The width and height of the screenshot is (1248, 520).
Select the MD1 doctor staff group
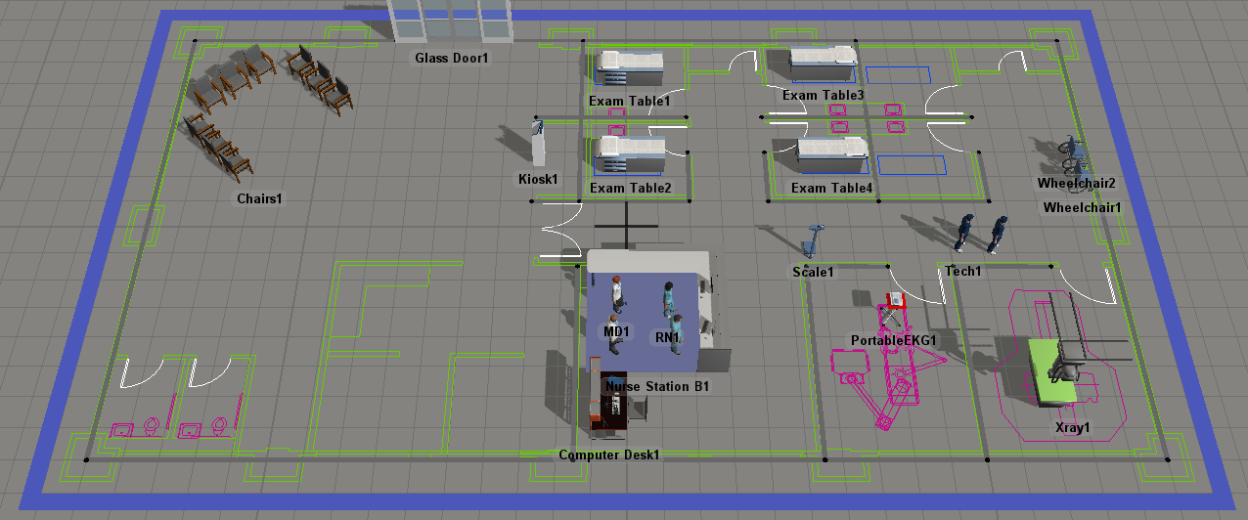pos(615,303)
